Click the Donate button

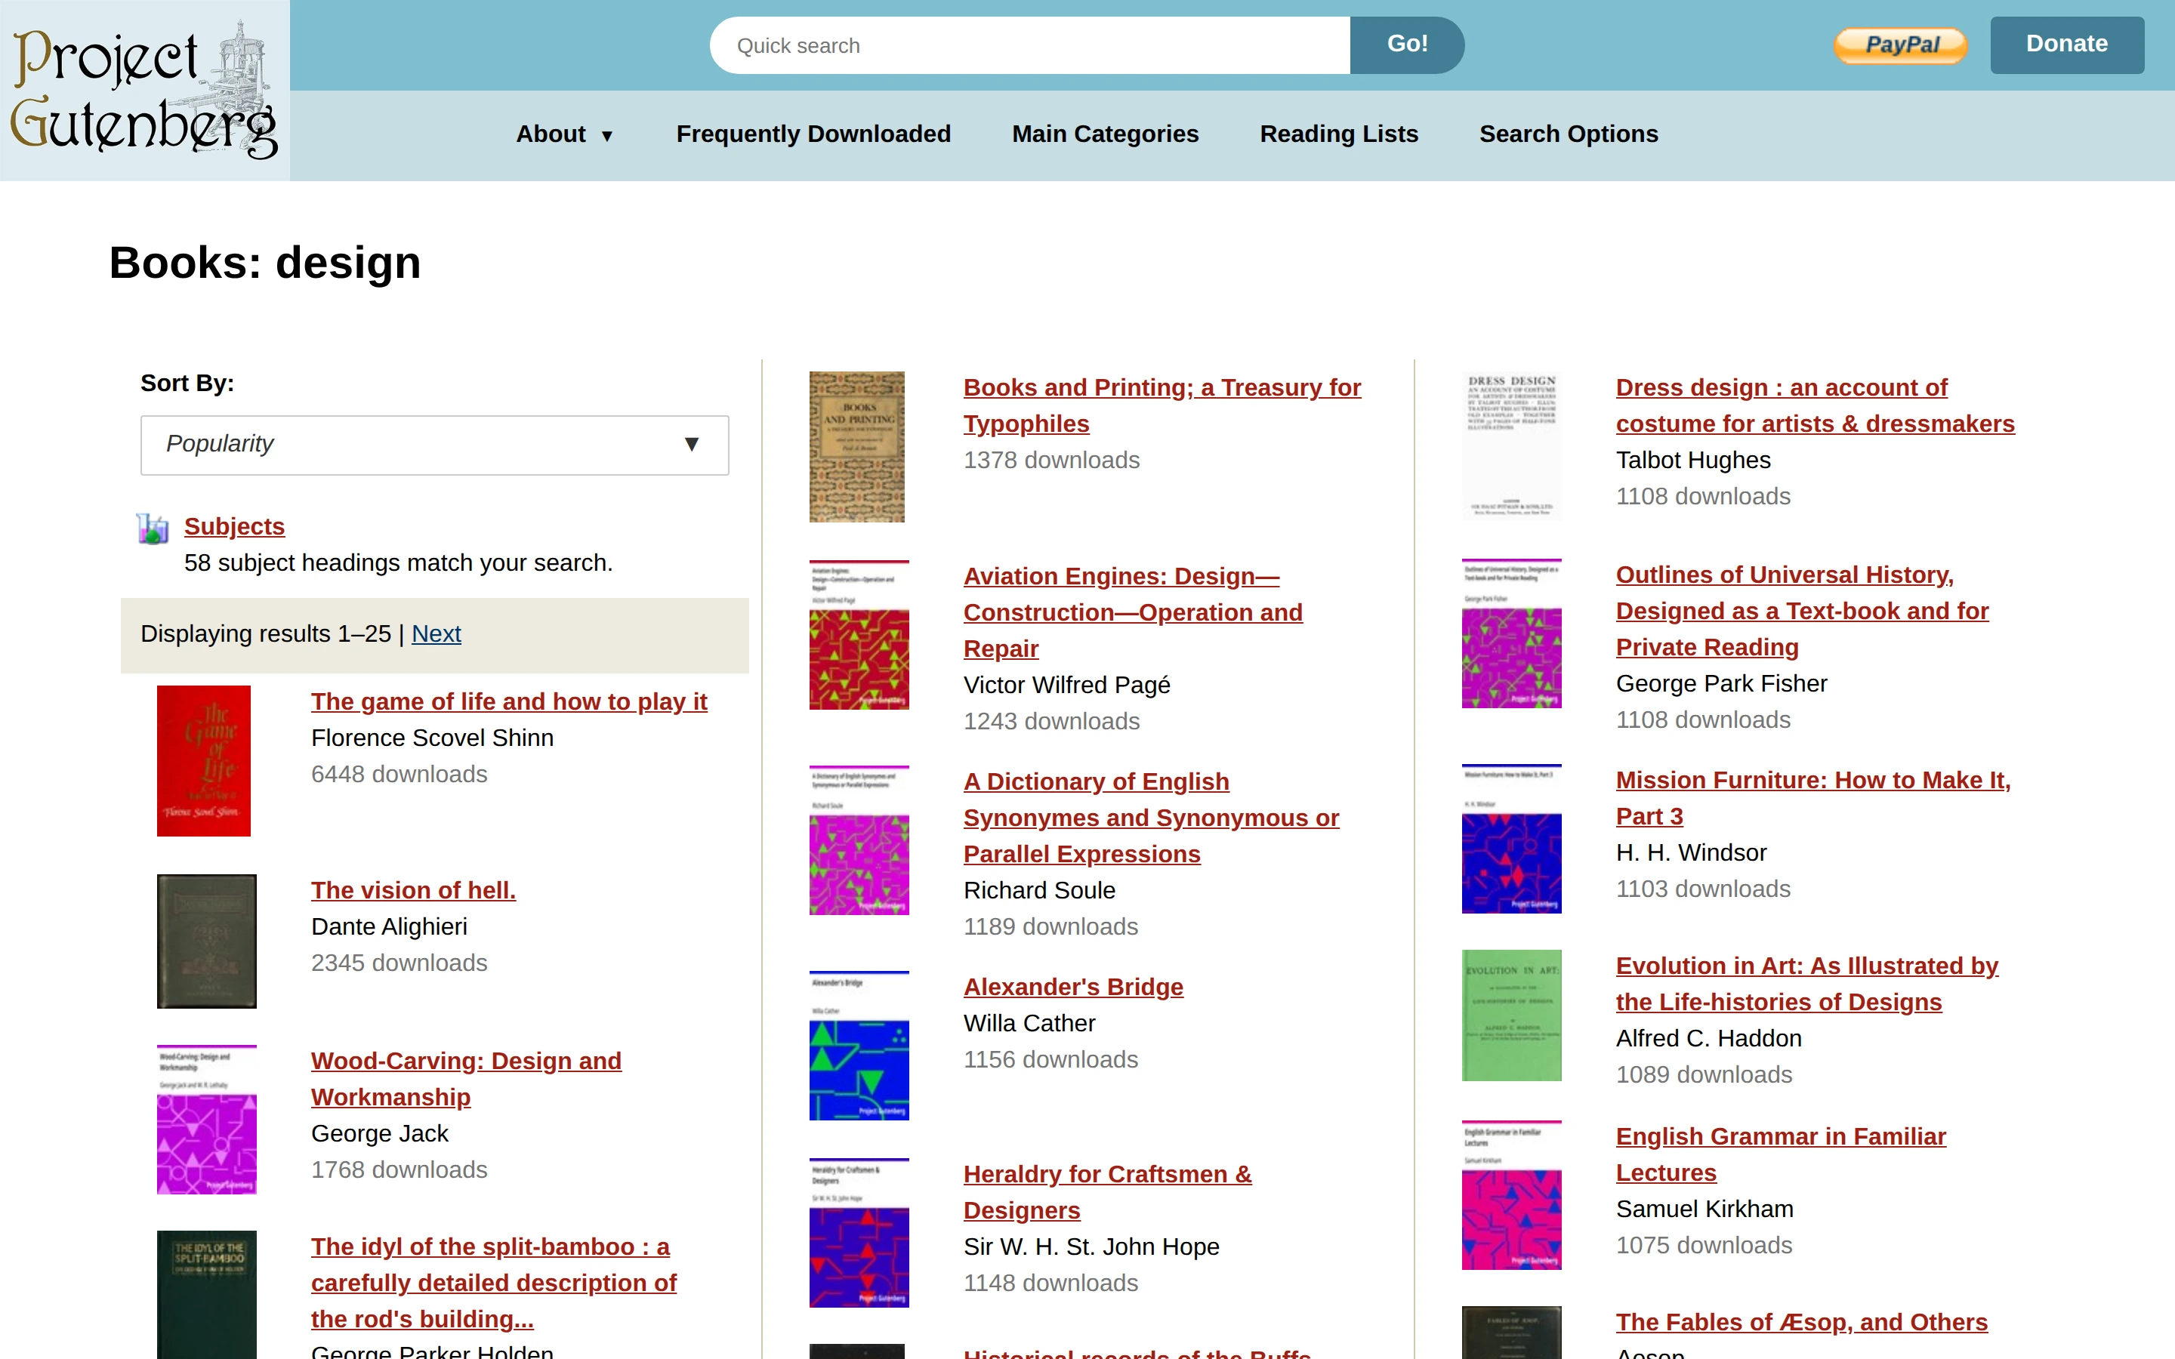pyautogui.click(x=2066, y=45)
